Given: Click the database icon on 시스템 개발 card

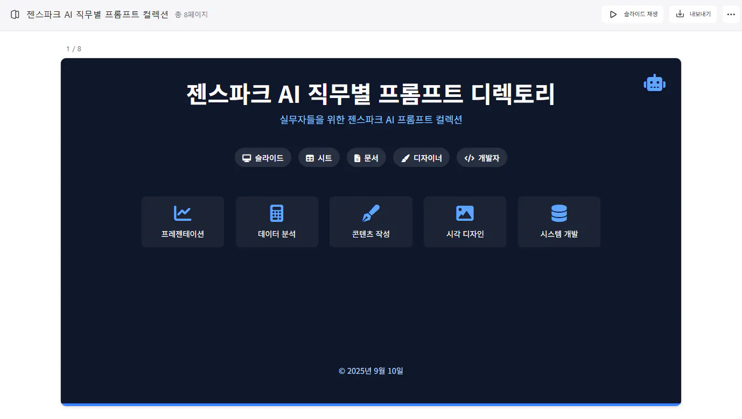Looking at the screenshot, I should (x=559, y=213).
